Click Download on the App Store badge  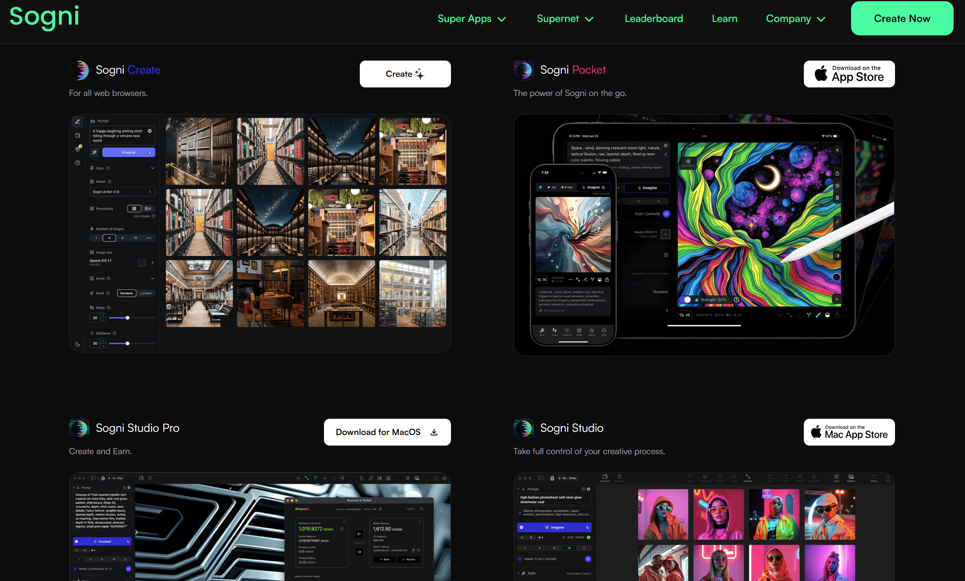tap(849, 74)
